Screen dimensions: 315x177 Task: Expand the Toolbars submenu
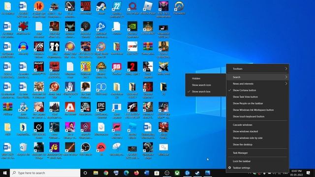pos(258,69)
